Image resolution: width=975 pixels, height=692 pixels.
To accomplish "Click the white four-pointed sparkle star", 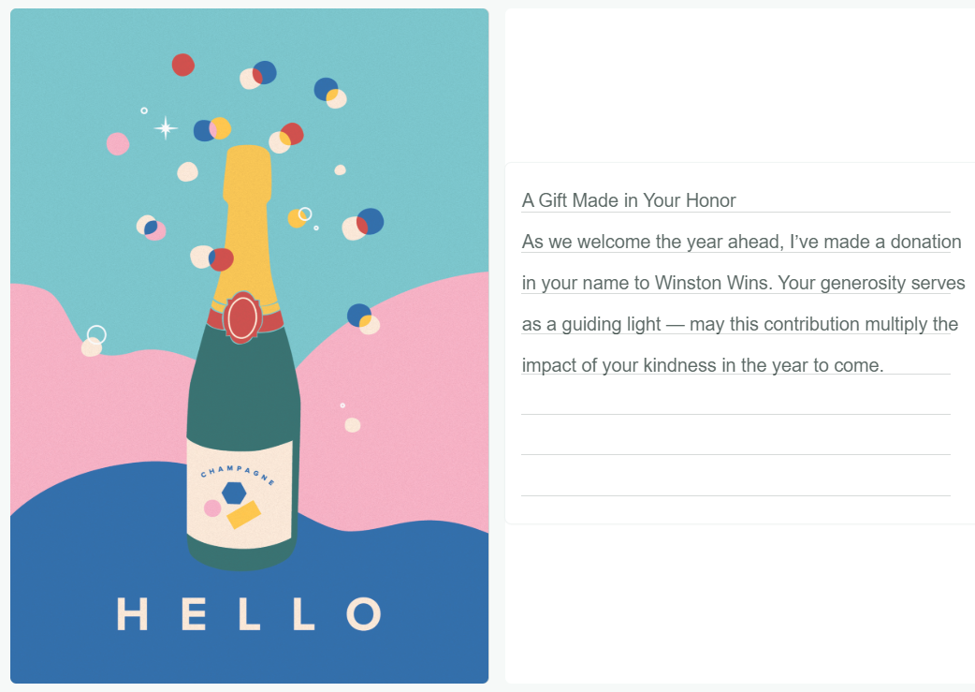I will tap(166, 128).
